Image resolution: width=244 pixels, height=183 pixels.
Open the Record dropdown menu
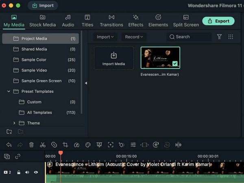tap(134, 37)
